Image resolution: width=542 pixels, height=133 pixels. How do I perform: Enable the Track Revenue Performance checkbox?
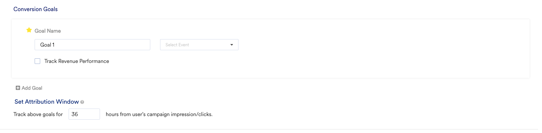tap(38, 61)
